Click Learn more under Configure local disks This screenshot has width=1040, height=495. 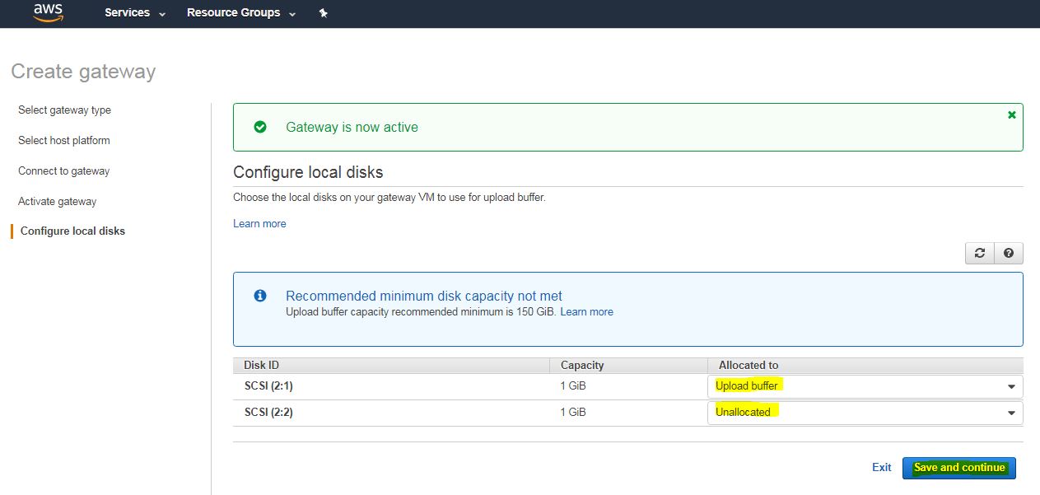pos(259,224)
